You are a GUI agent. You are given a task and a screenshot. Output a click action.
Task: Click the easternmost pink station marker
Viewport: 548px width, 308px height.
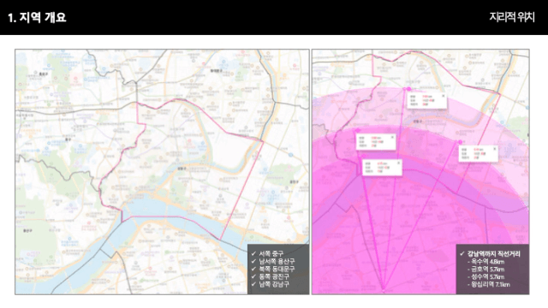[x=460, y=142]
